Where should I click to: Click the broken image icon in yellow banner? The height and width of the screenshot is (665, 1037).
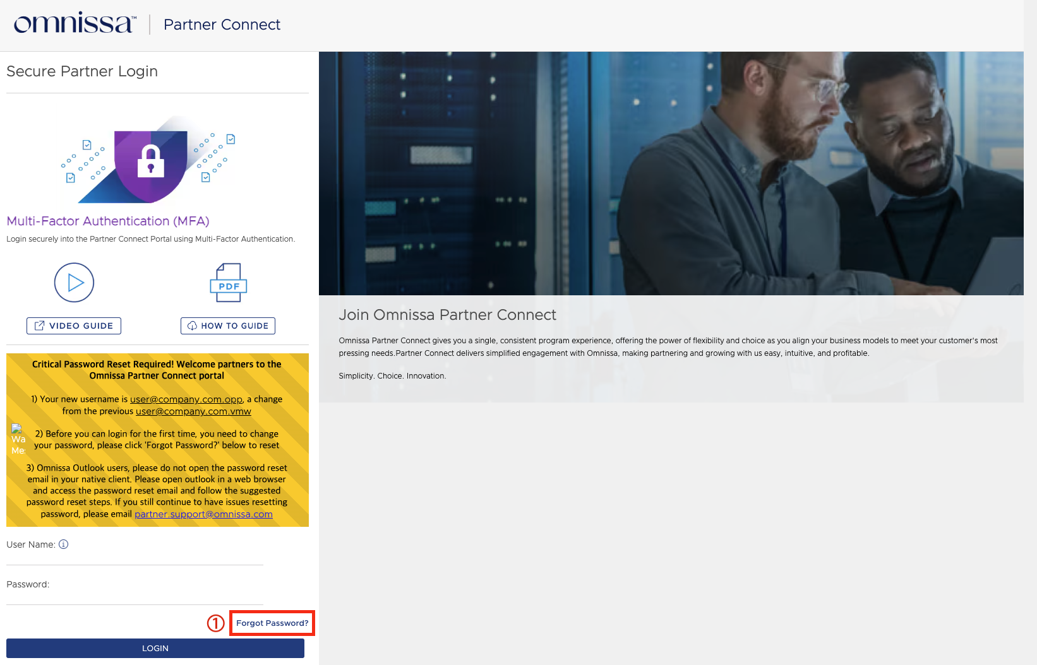17,429
